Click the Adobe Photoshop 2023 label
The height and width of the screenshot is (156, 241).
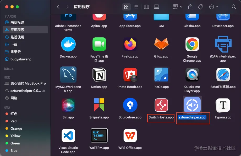(x=68, y=28)
